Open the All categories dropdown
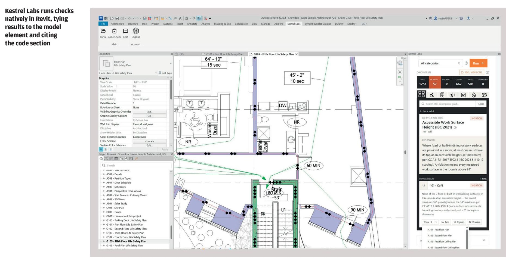Viewport: 506px width, 261px height. tap(440, 63)
